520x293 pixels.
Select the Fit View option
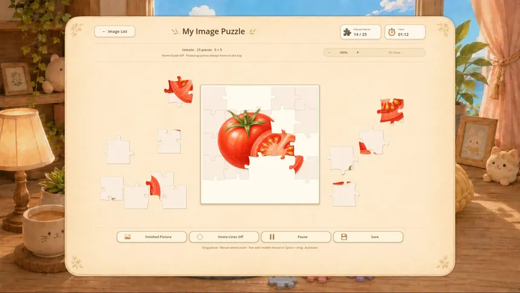pyautogui.click(x=394, y=53)
